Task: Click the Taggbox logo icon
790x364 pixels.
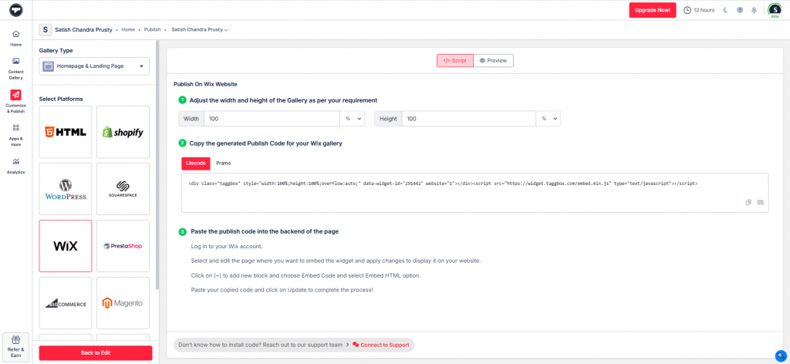Action: (16, 10)
